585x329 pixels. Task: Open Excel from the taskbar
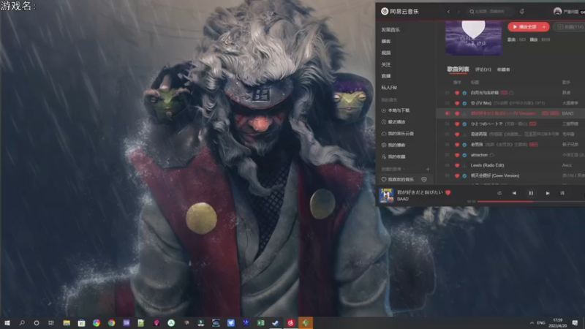(261, 322)
